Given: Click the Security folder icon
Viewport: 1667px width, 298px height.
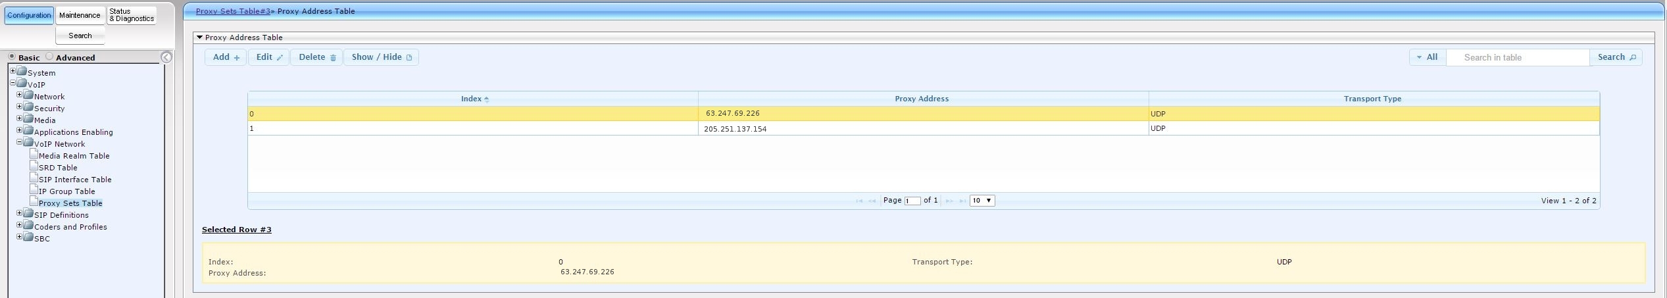Looking at the screenshot, I should pos(28,107).
